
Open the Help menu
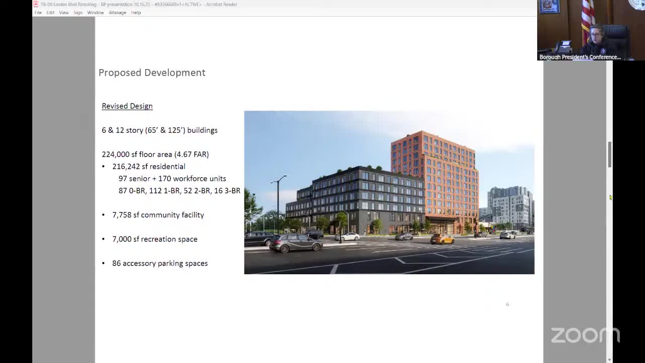pos(136,13)
